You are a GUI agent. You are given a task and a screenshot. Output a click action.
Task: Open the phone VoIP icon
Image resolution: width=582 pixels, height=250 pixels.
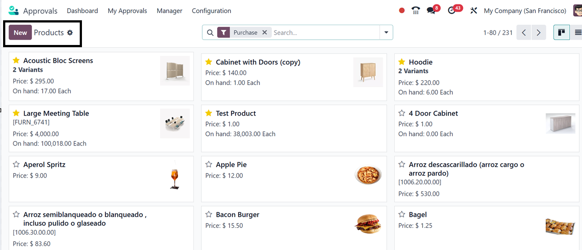pyautogui.click(x=415, y=11)
